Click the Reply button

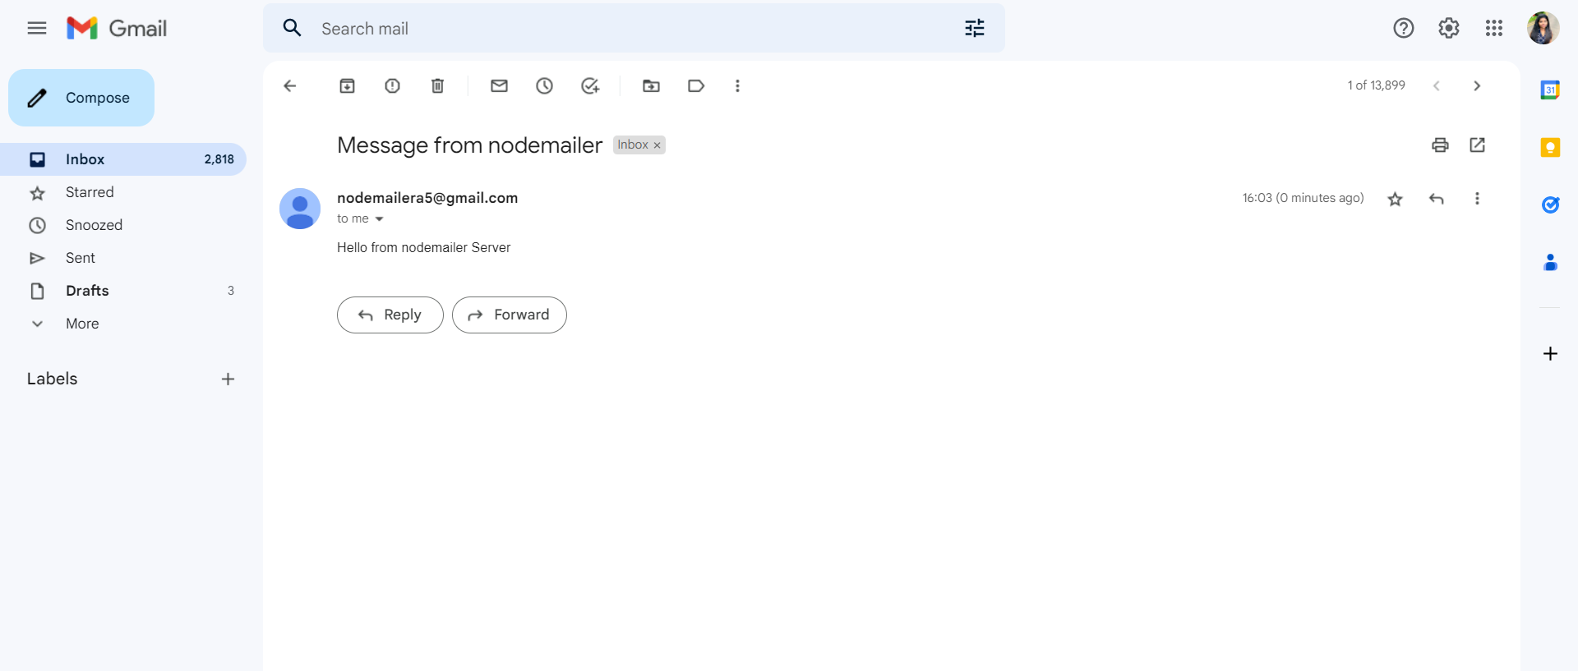(390, 315)
